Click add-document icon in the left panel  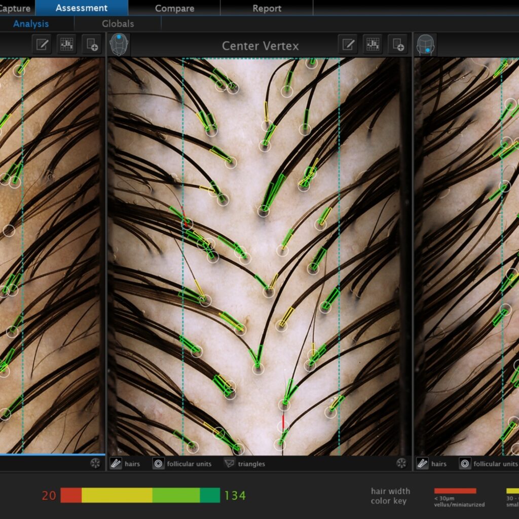pyautogui.click(x=92, y=45)
